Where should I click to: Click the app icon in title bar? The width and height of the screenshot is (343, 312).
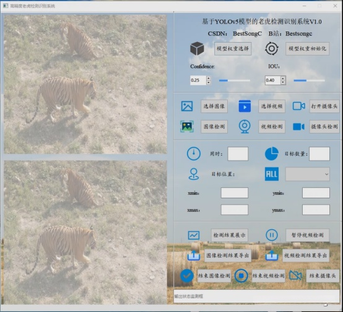6,6
